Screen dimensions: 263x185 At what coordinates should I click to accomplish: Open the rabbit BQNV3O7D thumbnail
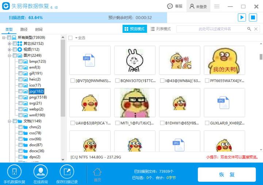click(x=135, y=60)
